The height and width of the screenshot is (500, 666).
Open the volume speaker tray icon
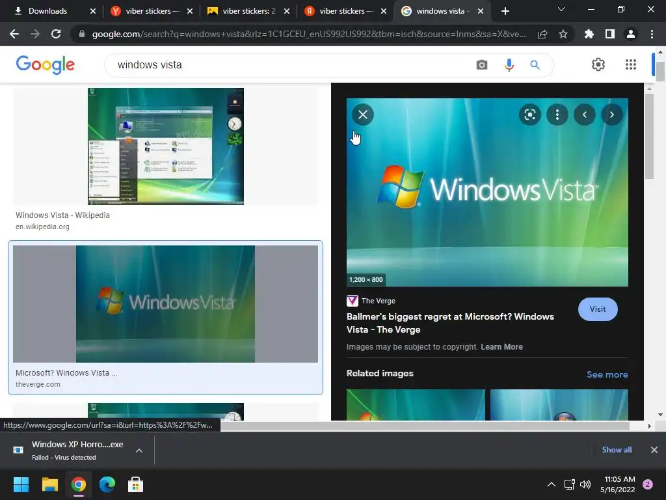click(585, 484)
